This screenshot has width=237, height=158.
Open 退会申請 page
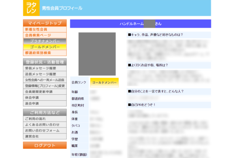pos(45,103)
